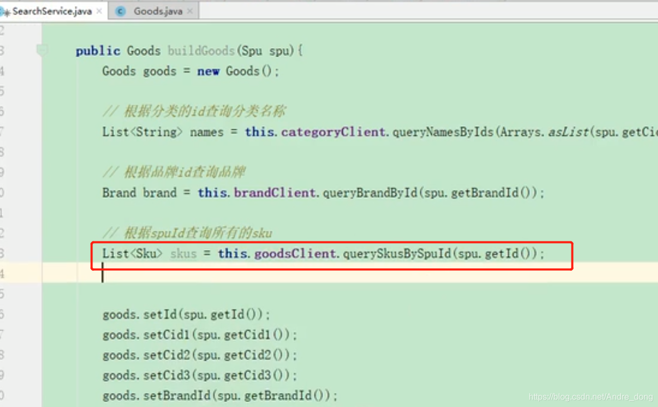Click the List<Sku> type declaration

tap(132, 254)
